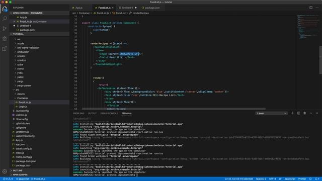Screen dimensions: 322x181
Task: Open the Extensions view
Action: (5, 49)
